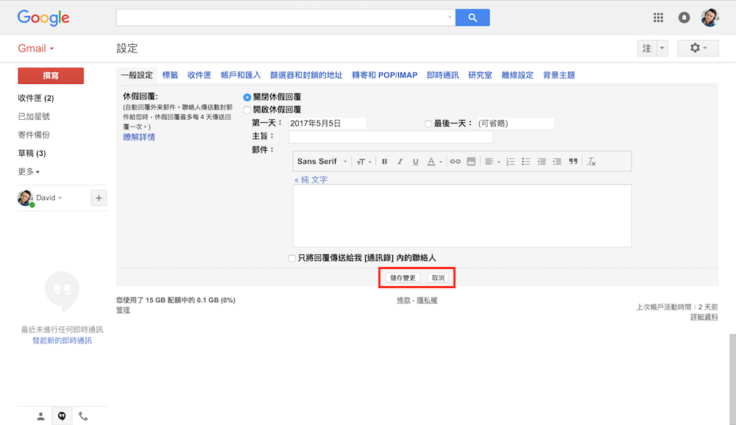The width and height of the screenshot is (736, 425).
Task: Insert a numbered list
Action: pyautogui.click(x=510, y=162)
